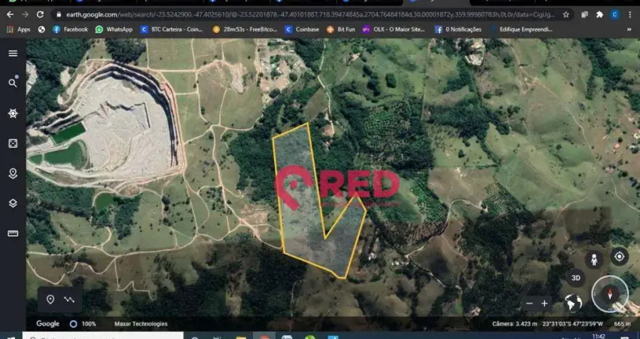Viewport: 640px width, 339px height.
Task: Go back in browser history
Action: coord(10,15)
